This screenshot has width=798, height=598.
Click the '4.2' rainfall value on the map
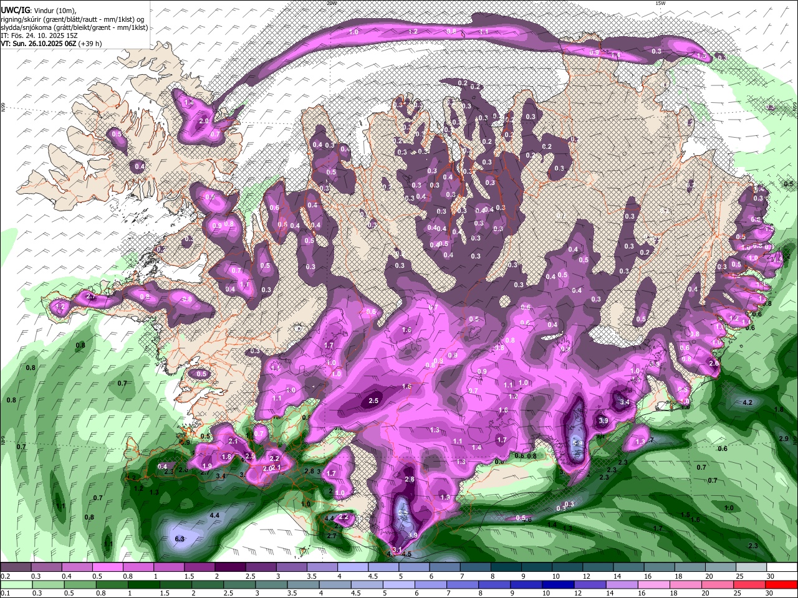click(748, 402)
